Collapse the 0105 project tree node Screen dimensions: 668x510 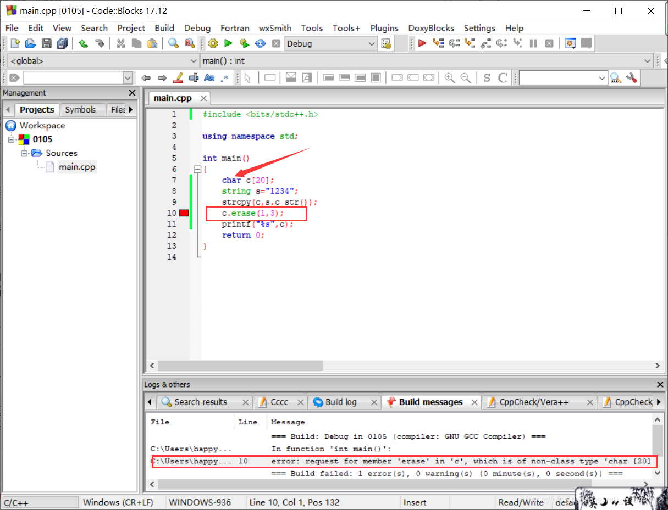click(x=11, y=139)
